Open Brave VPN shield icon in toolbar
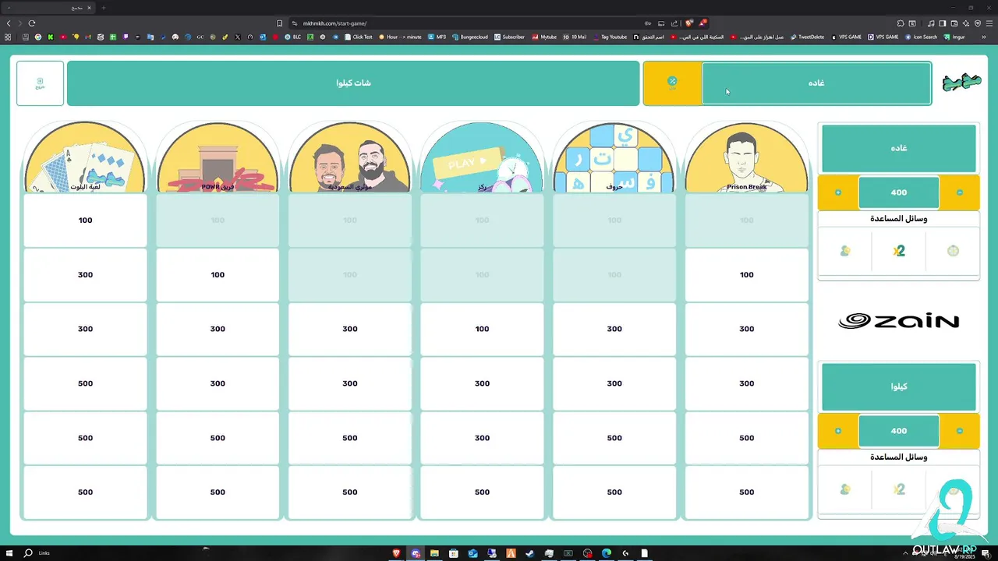This screenshot has height=561, width=998. (x=978, y=23)
